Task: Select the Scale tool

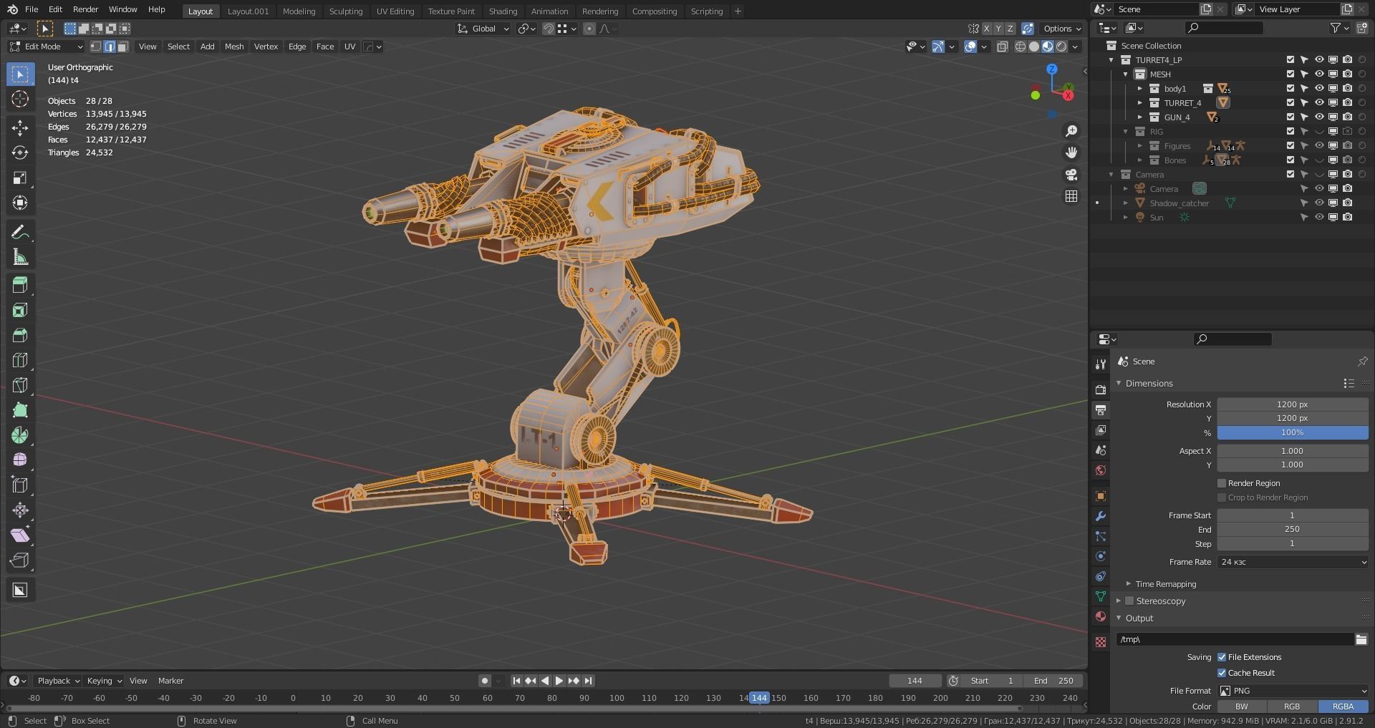Action: 20,178
